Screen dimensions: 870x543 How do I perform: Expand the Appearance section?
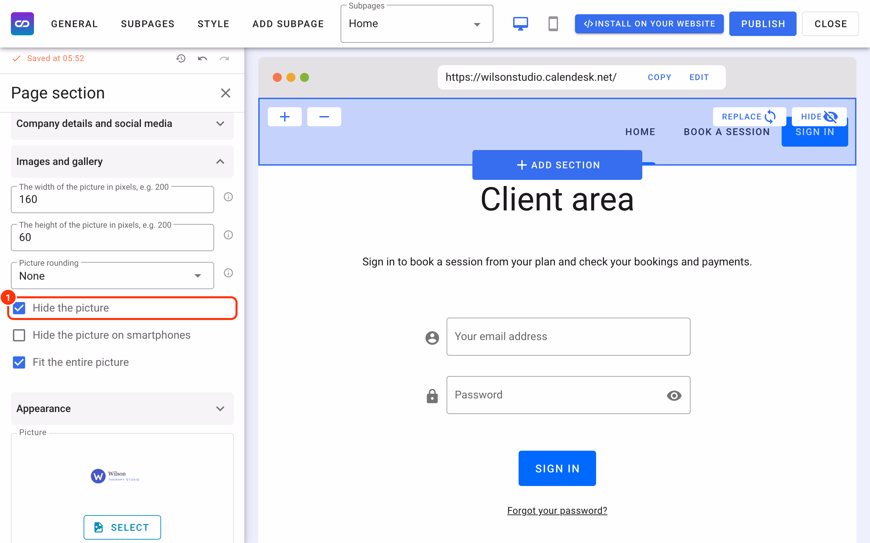point(122,409)
